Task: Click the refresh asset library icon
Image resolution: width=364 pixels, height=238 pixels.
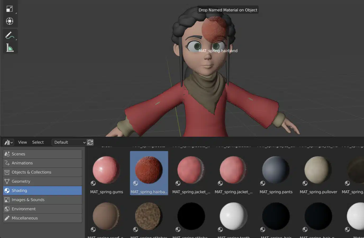Action: point(90,142)
